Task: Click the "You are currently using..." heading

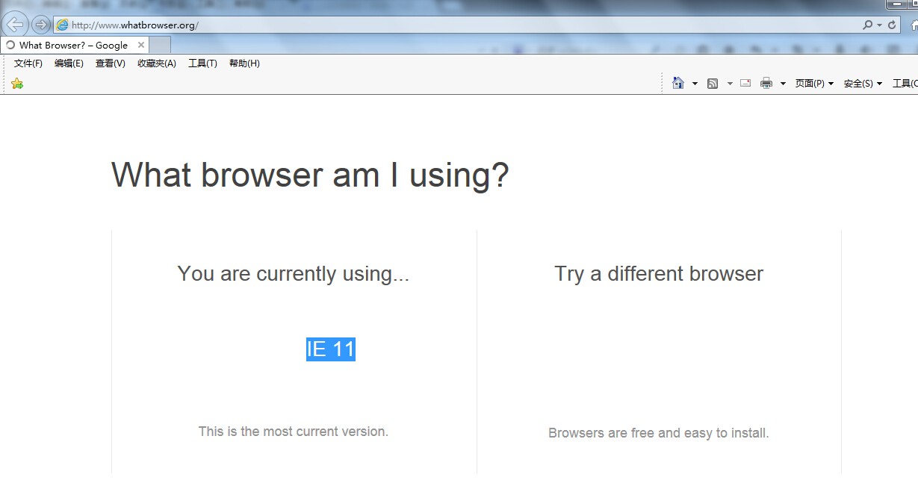Action: (x=294, y=274)
